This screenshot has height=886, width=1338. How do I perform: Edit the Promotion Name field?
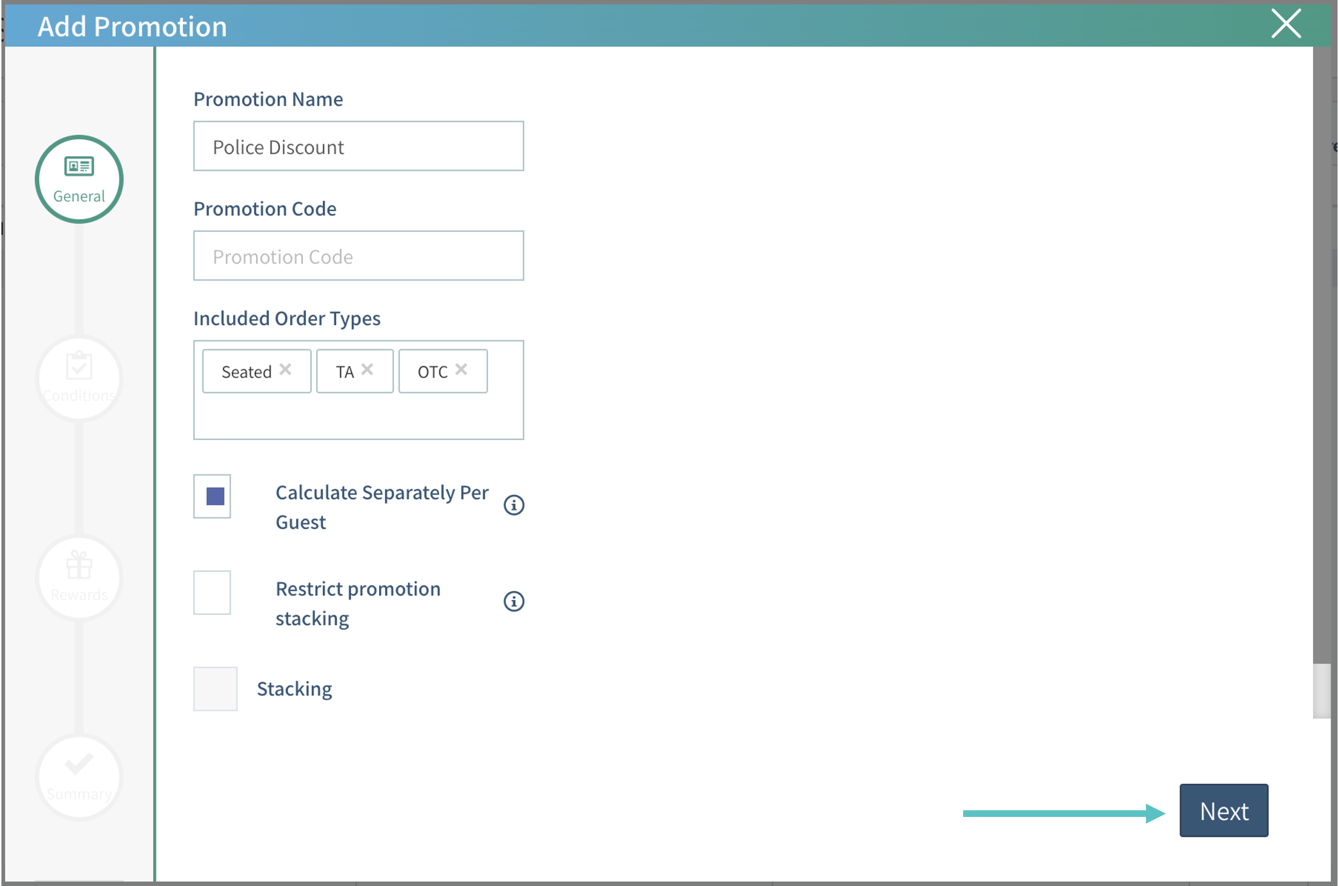[358, 146]
